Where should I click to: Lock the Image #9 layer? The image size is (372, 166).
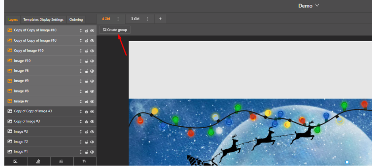coord(87,81)
